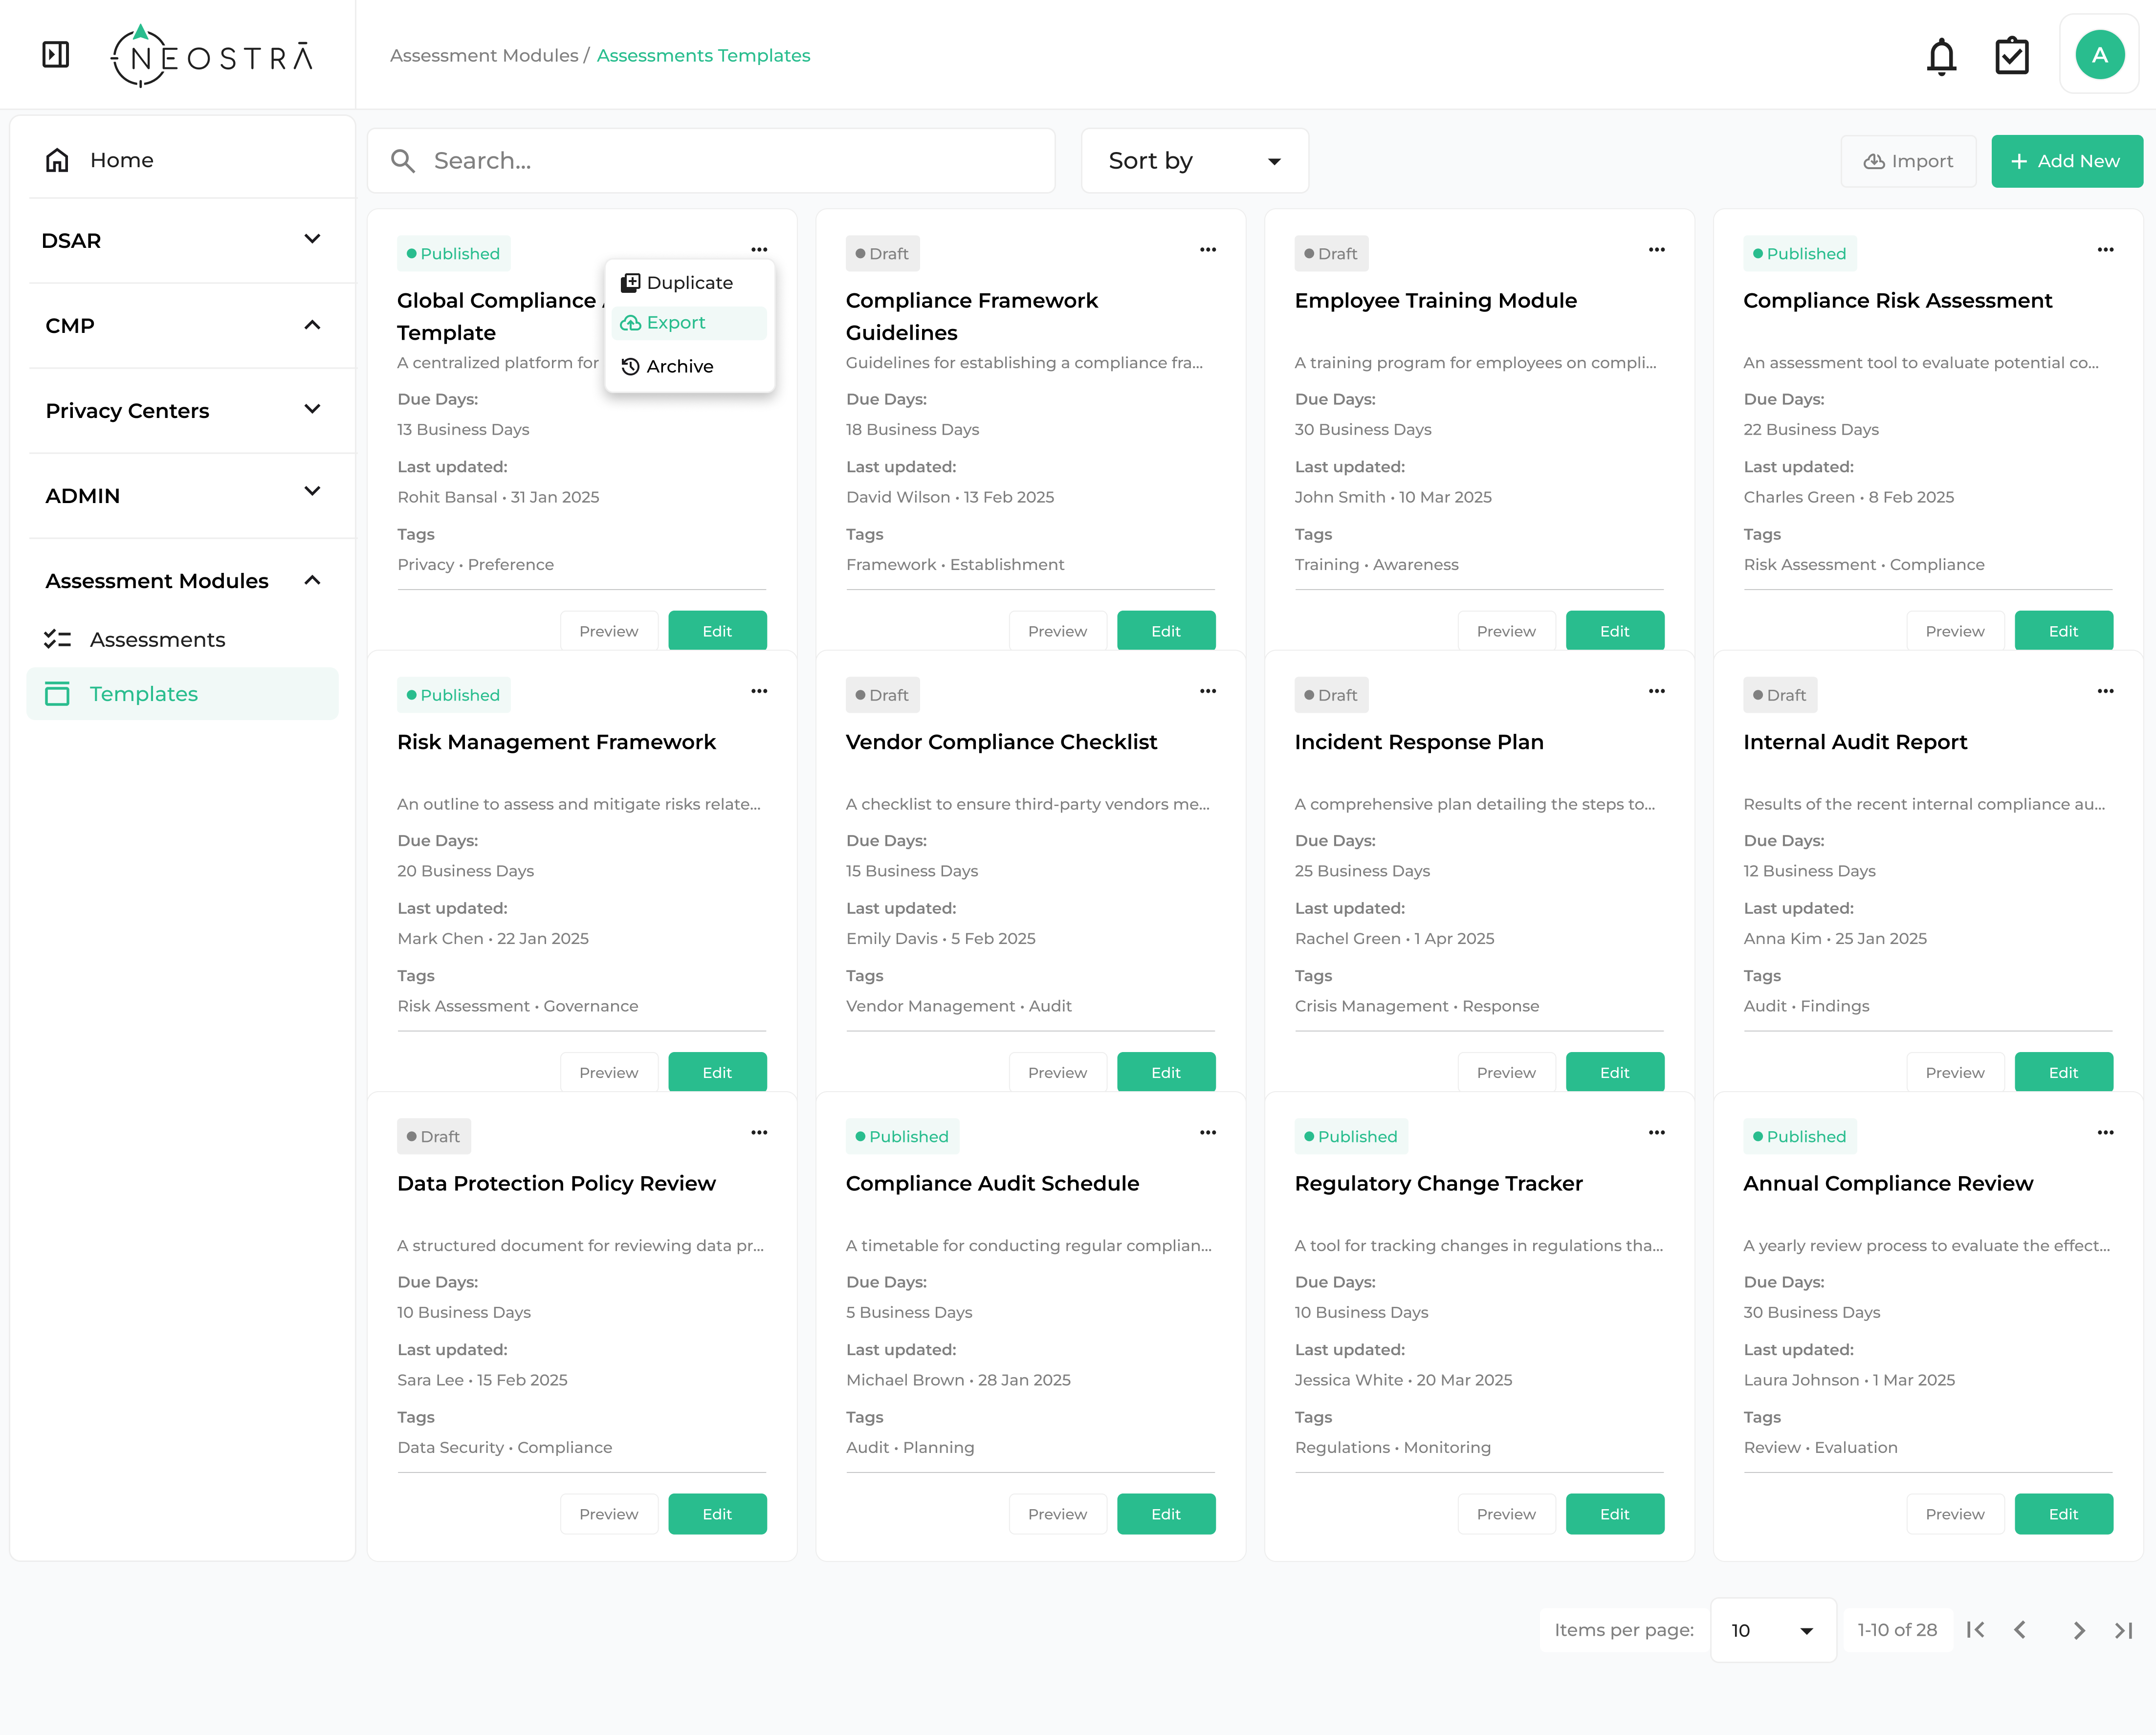This screenshot has height=1735, width=2156.
Task: Click the Add New button
Action: coord(2065,161)
